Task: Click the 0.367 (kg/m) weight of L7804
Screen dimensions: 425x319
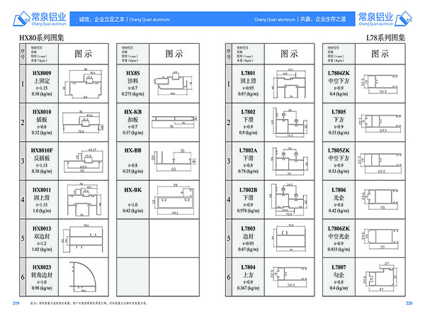Action: (249, 288)
